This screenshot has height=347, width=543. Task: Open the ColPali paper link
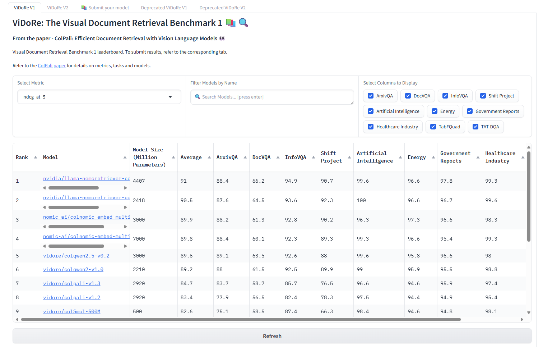click(52, 65)
